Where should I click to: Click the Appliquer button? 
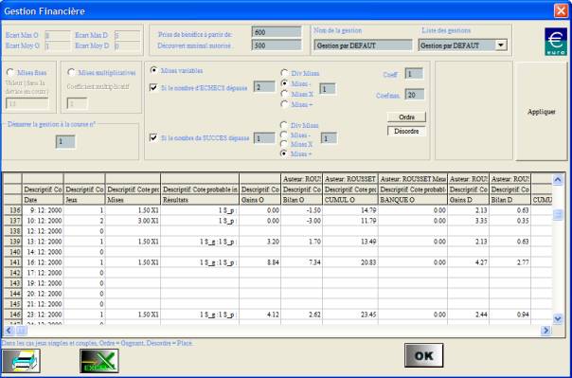pos(542,112)
